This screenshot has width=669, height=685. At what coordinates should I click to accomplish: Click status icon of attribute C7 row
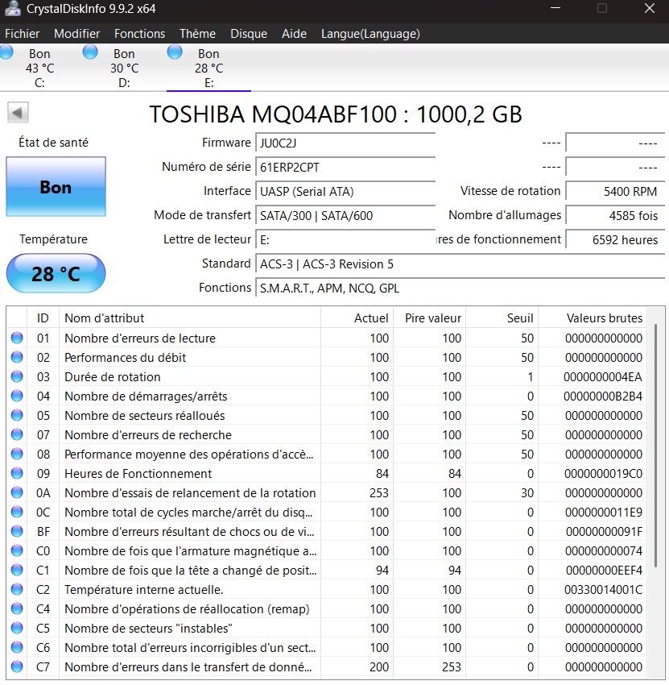click(17, 666)
